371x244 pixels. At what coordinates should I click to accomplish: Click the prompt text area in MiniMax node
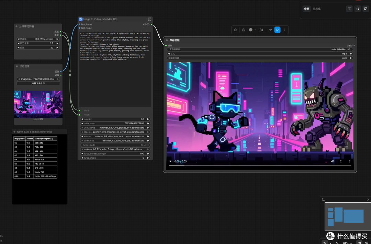click(x=115, y=69)
